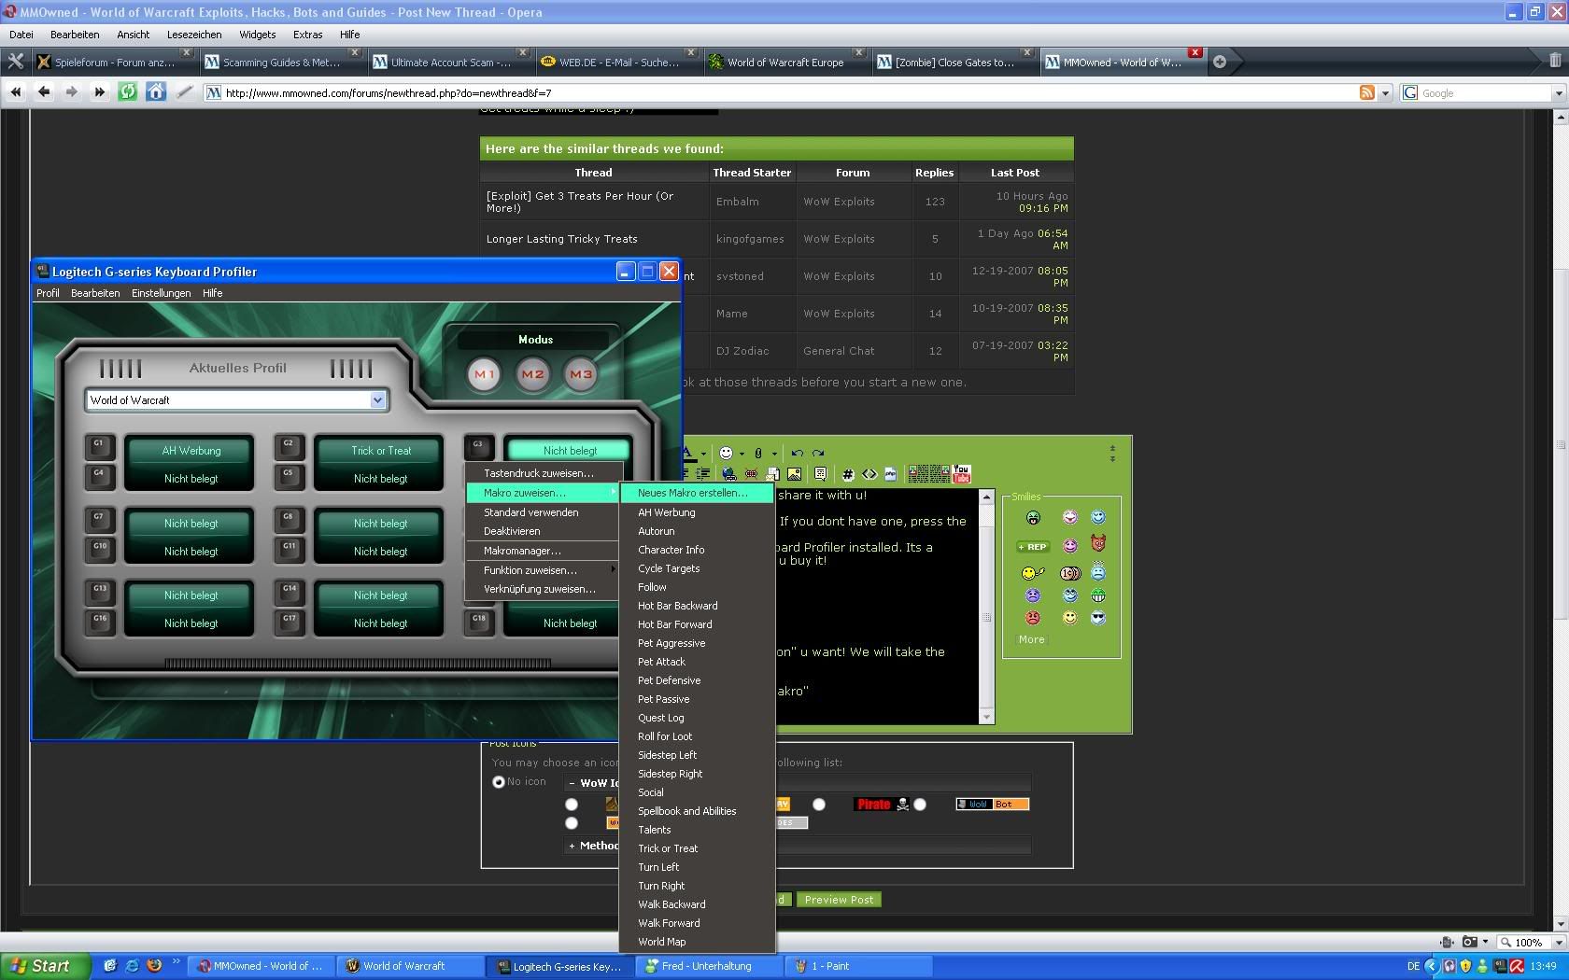Switch to the Scamming Guides tab
Screen dimensions: 1569x980
tap(281, 63)
